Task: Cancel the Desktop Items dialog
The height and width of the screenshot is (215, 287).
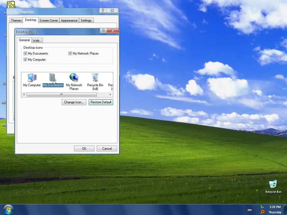Action: tap(107, 148)
